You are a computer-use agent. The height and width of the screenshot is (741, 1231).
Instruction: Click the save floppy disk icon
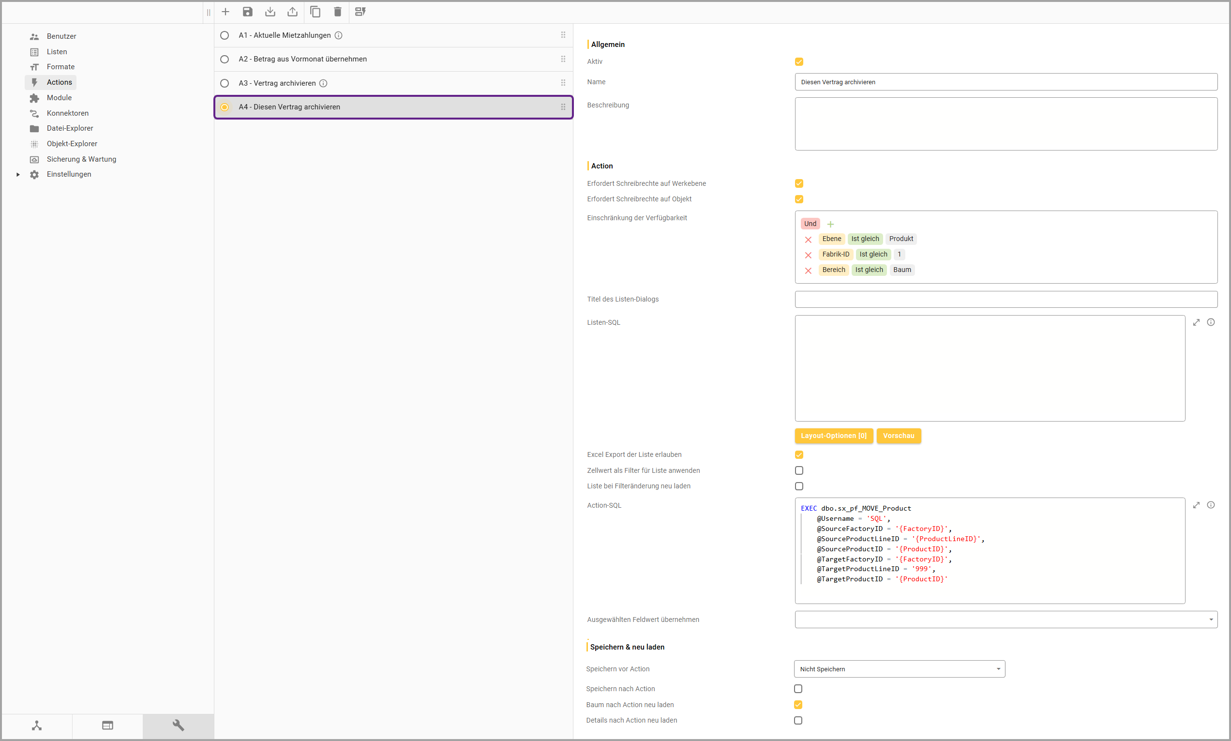point(248,12)
